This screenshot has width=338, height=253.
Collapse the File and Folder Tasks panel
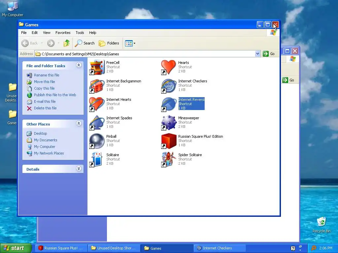79,65
